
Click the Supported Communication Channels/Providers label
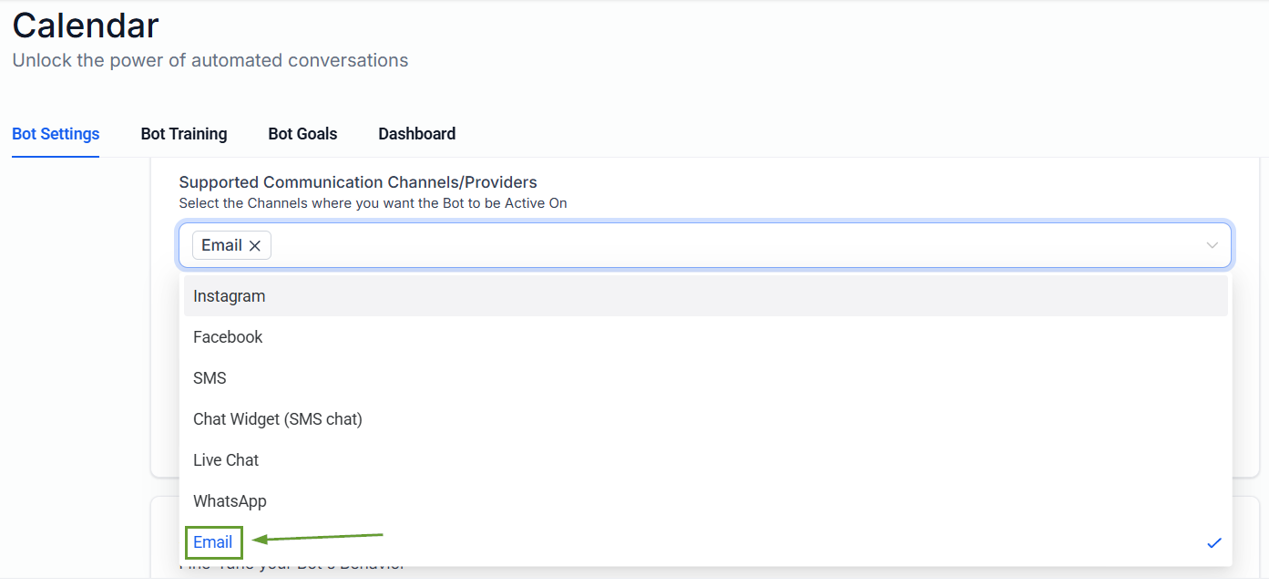358,182
